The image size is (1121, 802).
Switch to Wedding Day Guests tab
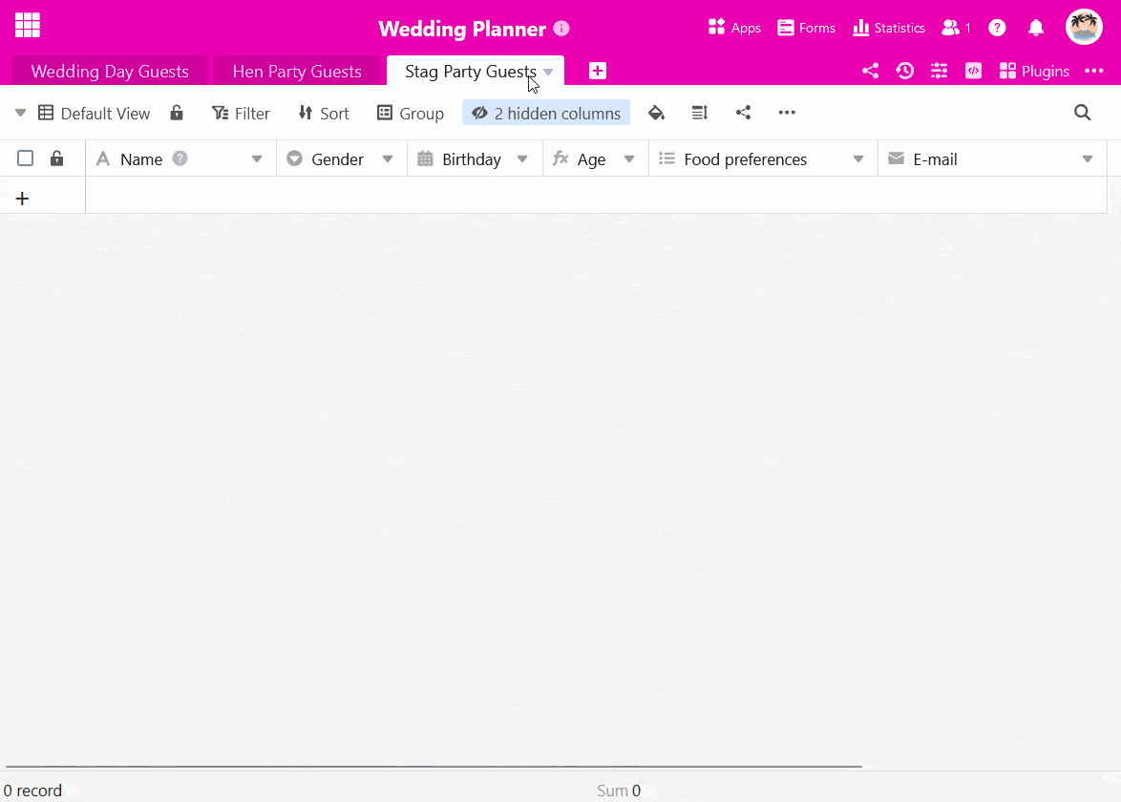point(110,72)
